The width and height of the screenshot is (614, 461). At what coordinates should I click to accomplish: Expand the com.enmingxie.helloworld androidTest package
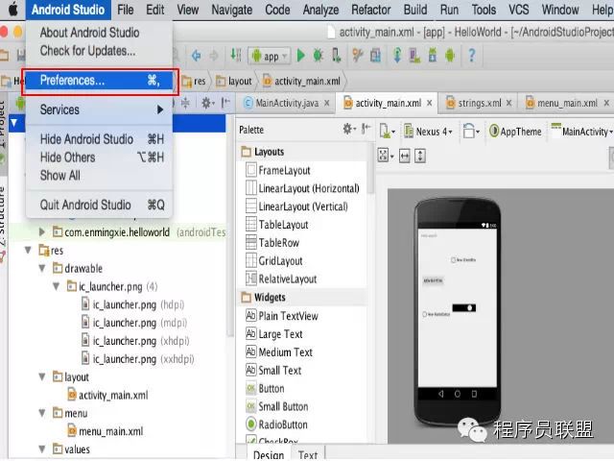[42, 232]
